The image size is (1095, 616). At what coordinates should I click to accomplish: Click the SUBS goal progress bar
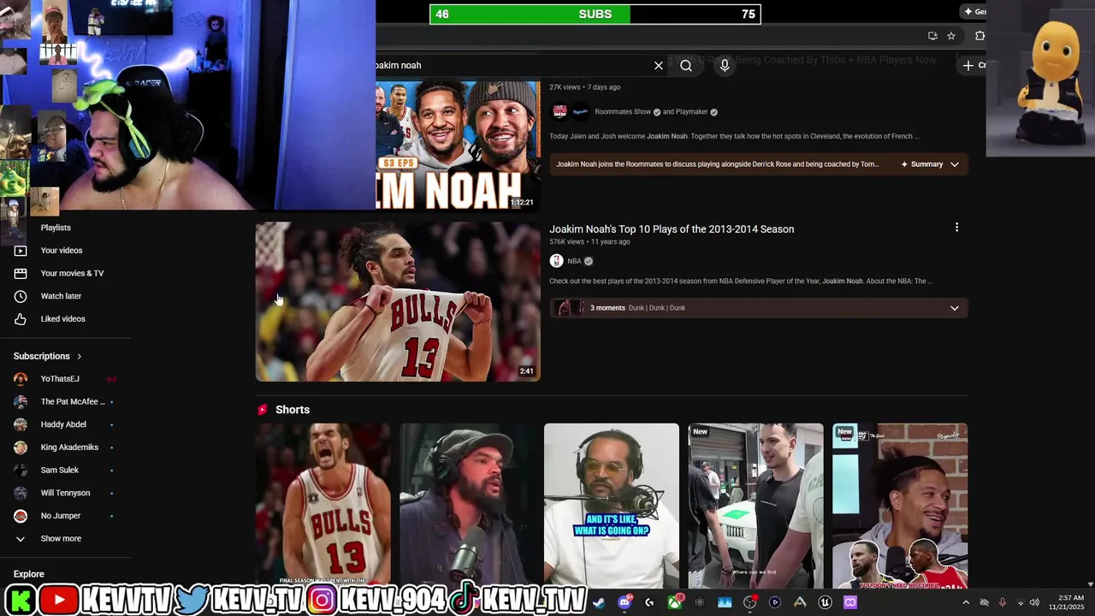tap(595, 14)
